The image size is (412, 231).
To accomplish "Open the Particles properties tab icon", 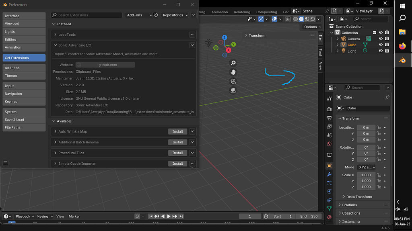I will point(329,183).
